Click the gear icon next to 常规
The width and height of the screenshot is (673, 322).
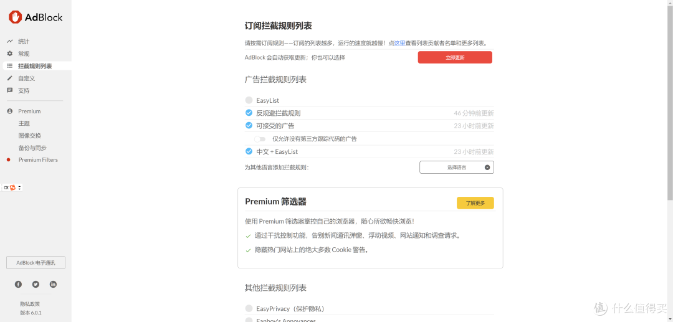click(10, 54)
